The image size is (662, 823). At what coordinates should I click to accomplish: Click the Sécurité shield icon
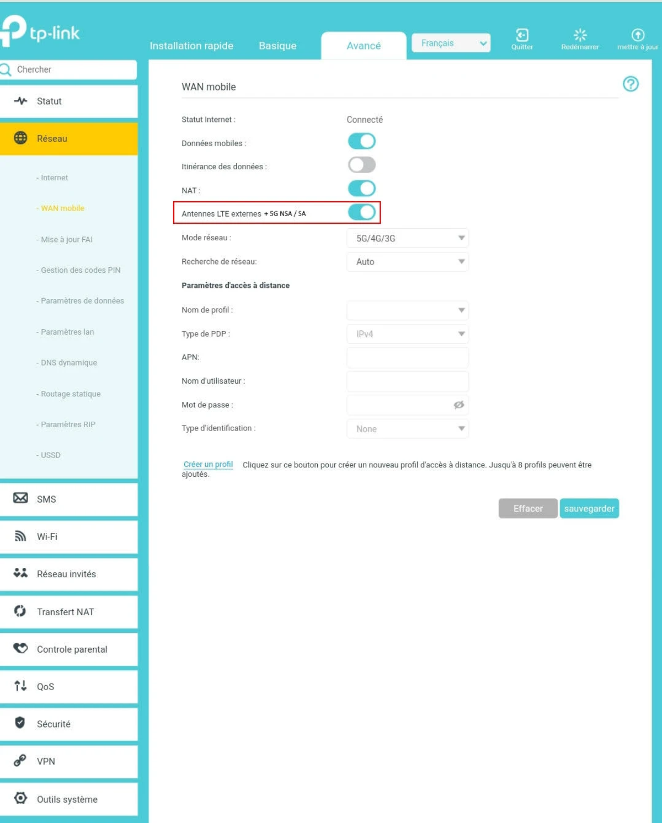click(x=20, y=723)
